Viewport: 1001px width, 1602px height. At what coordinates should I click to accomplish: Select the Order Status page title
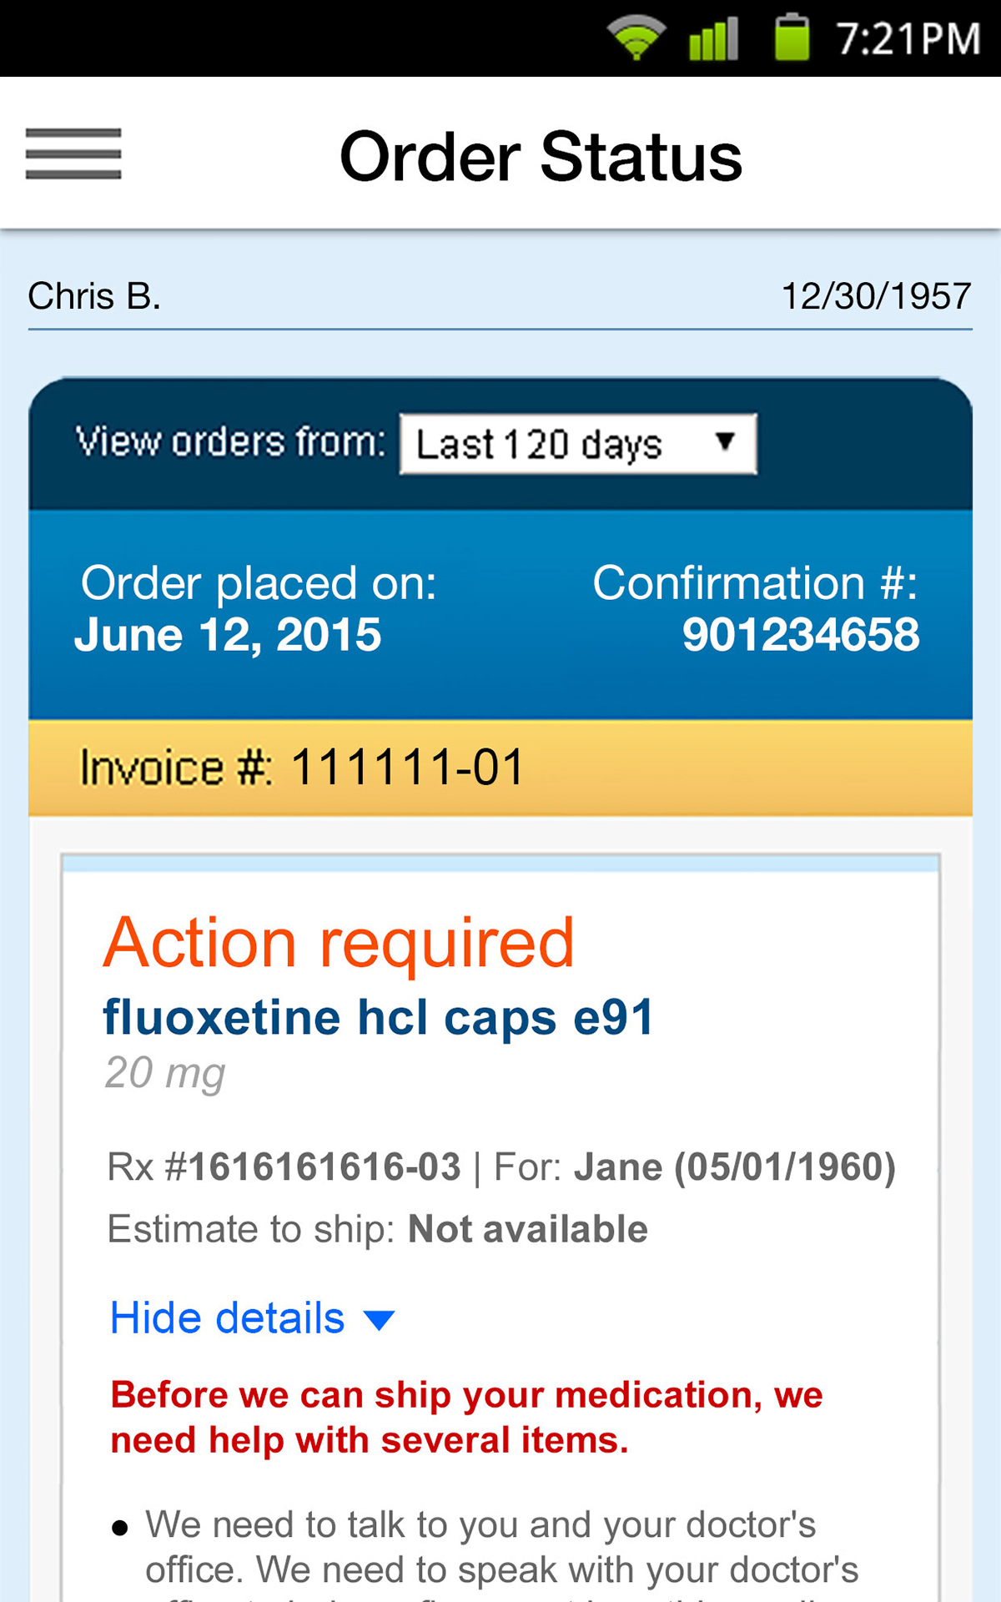[x=541, y=156]
